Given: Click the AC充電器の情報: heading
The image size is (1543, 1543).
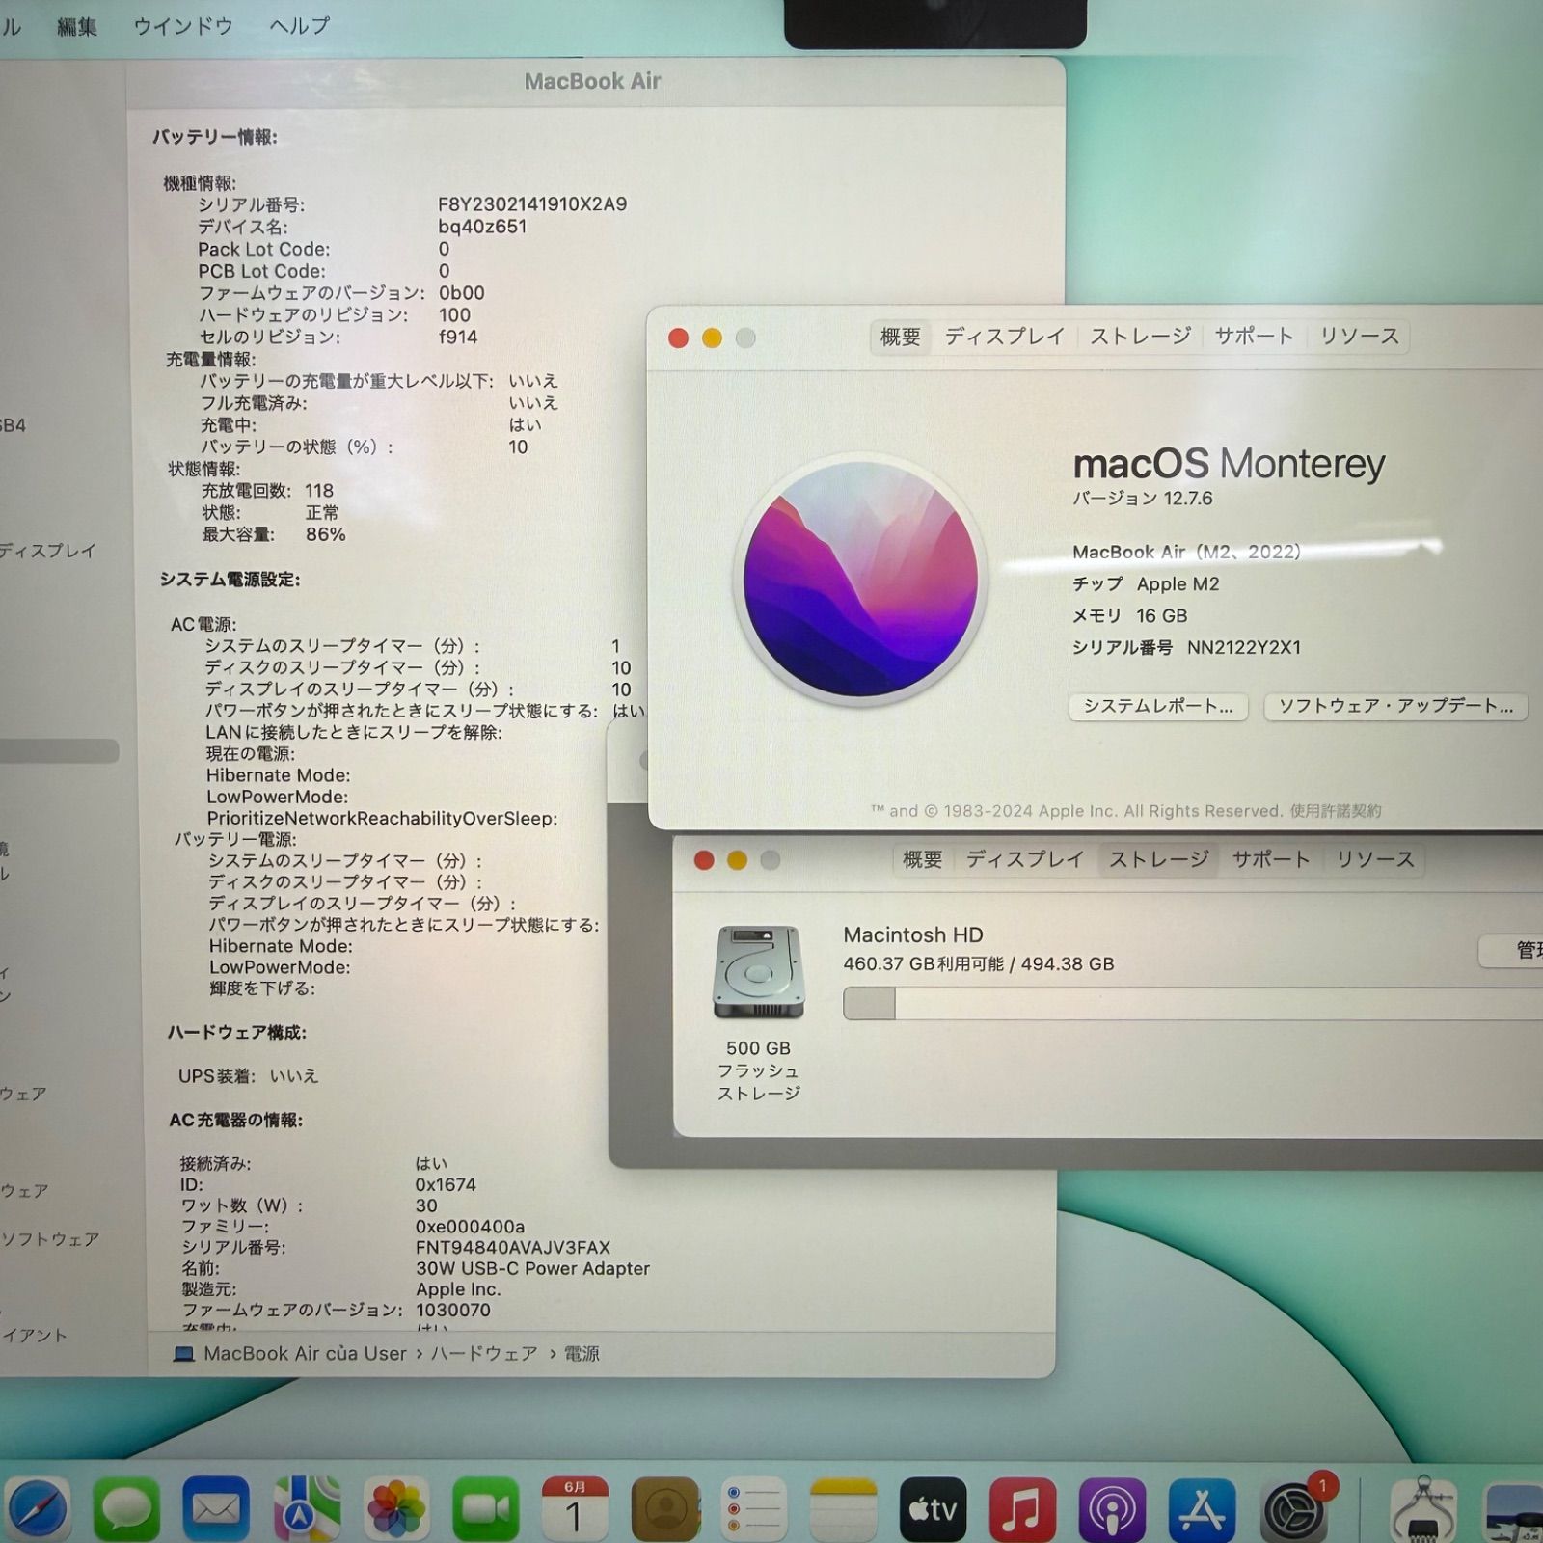Looking at the screenshot, I should (x=236, y=1121).
